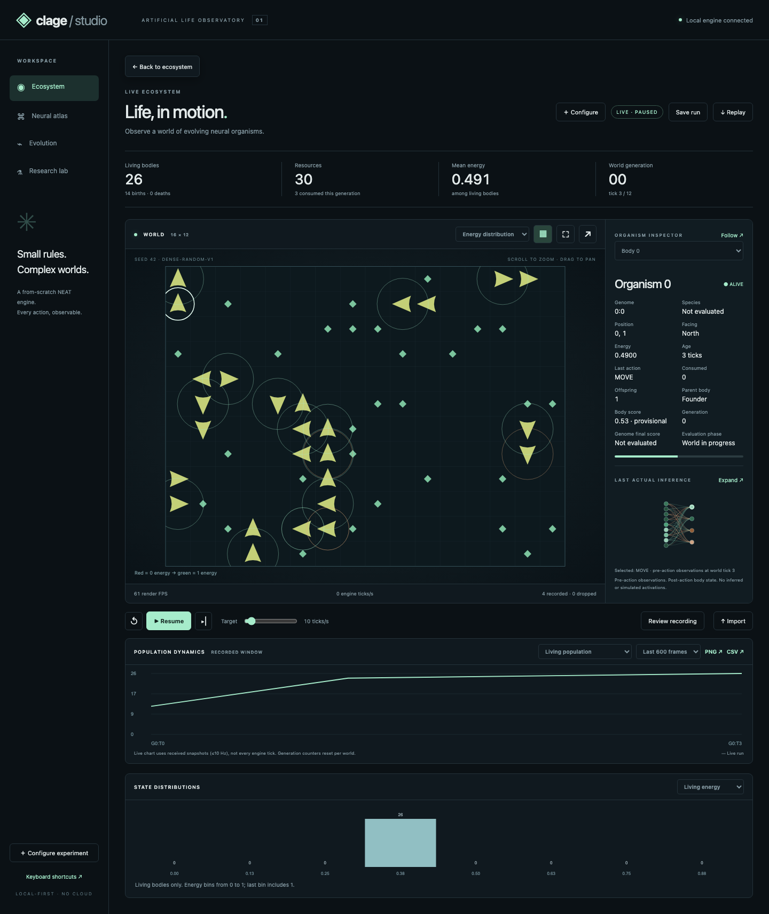The image size is (769, 914).
Task: Click the population dynamics line chart
Action: (x=446, y=704)
